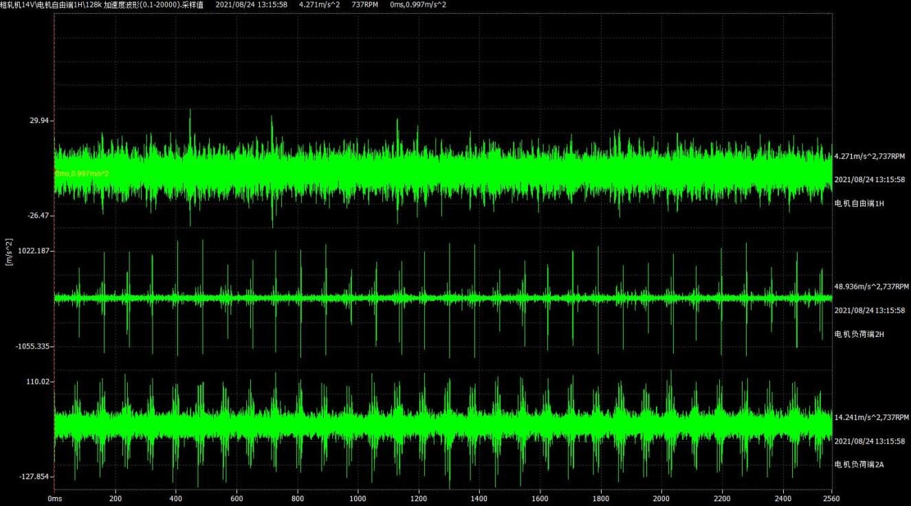The width and height of the screenshot is (911, 506).
Task: Click the -26.47 y-axis lower limit value
Action: tap(38, 216)
